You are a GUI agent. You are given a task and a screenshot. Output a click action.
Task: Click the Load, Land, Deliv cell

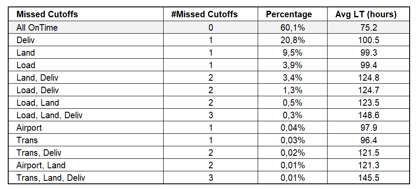(49, 116)
